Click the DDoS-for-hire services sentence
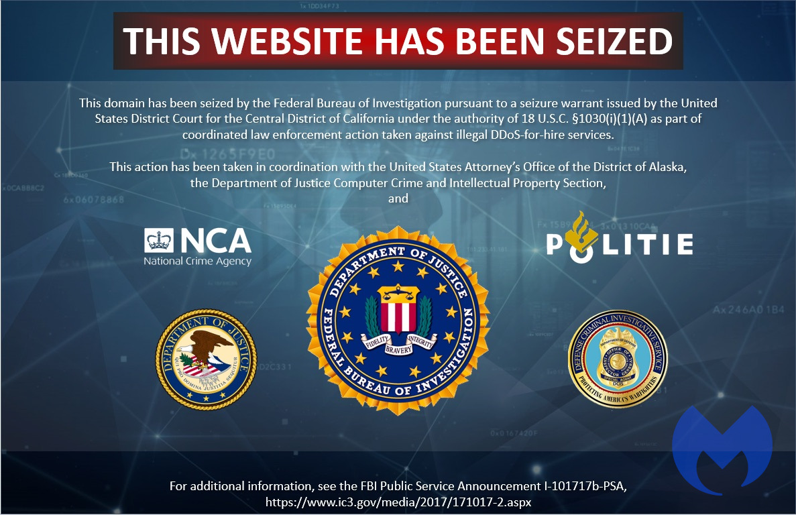The image size is (796, 515). click(398, 119)
